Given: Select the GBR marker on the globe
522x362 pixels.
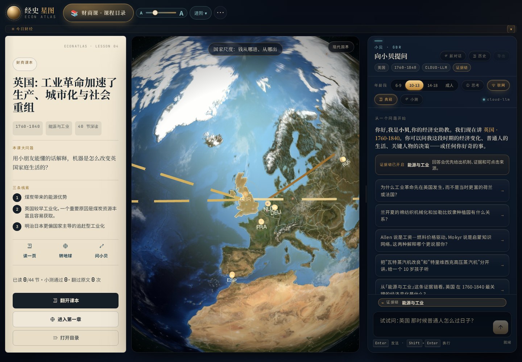Looking at the screenshot, I should point(245,194).
